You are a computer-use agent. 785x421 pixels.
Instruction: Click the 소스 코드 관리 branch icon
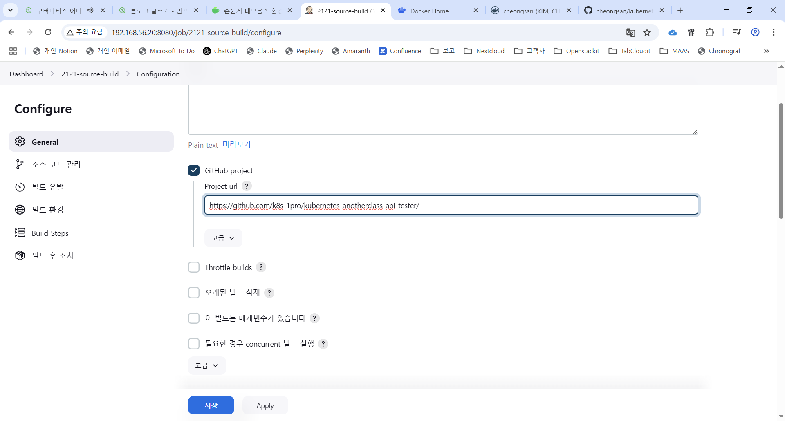point(20,164)
